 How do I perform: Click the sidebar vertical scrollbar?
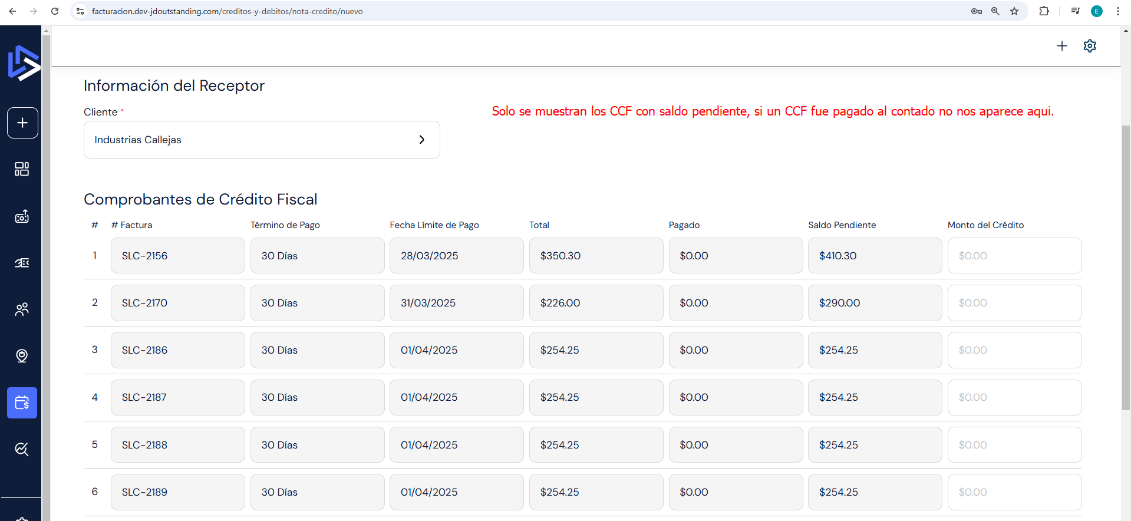pyautogui.click(x=46, y=277)
